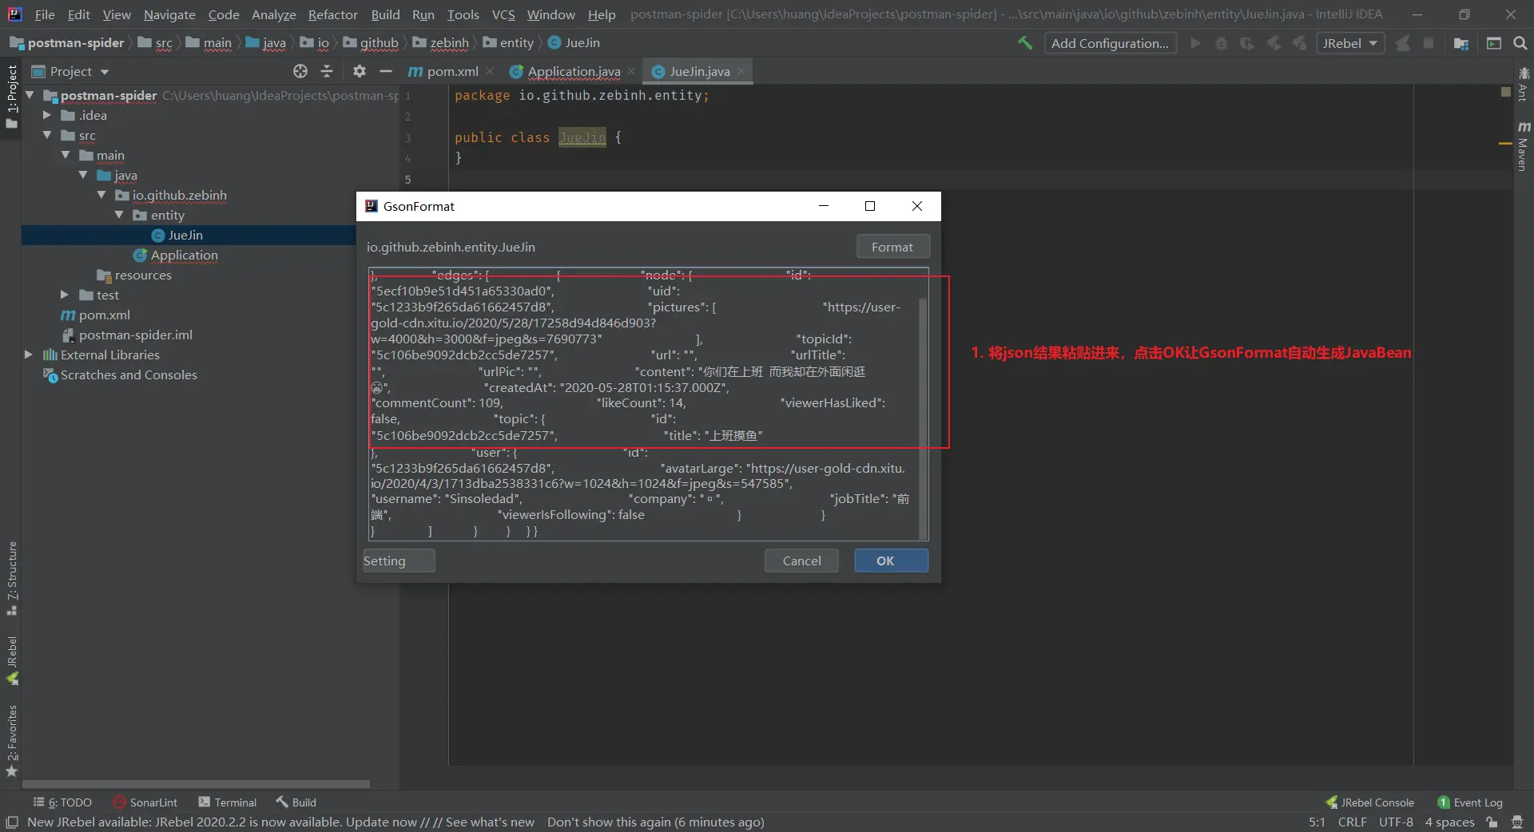Screen dimensions: 1534x832
Task: Select postman-spider.iml in project tree
Action: (x=127, y=335)
